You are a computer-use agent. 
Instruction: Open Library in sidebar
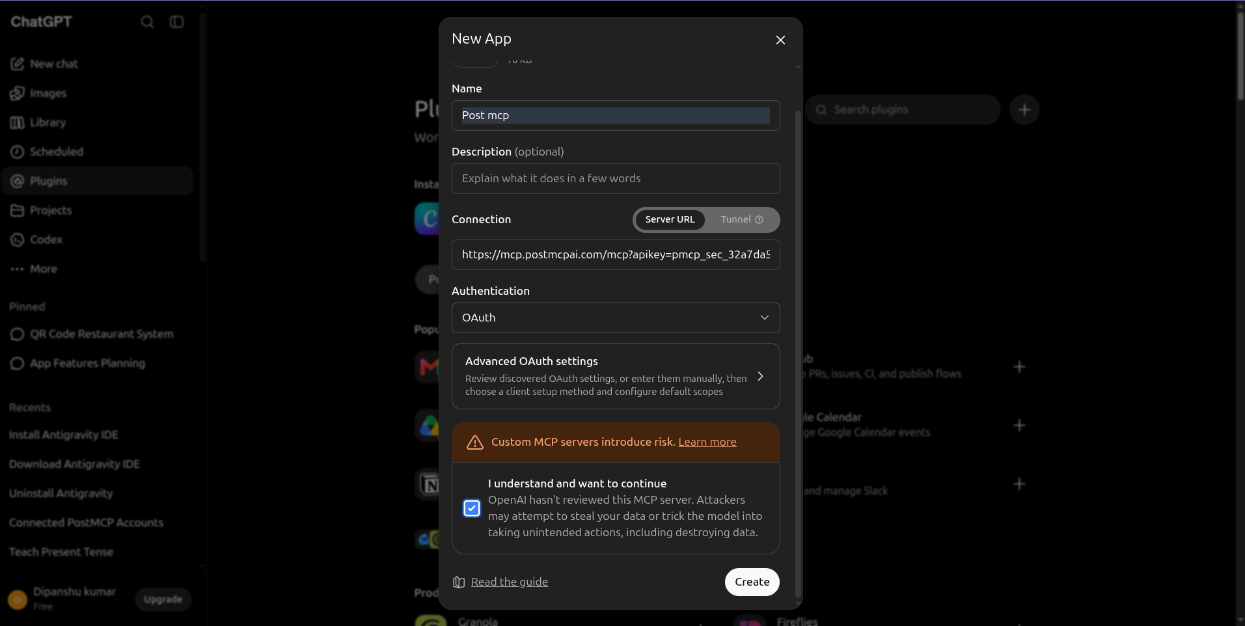pyautogui.click(x=98, y=122)
